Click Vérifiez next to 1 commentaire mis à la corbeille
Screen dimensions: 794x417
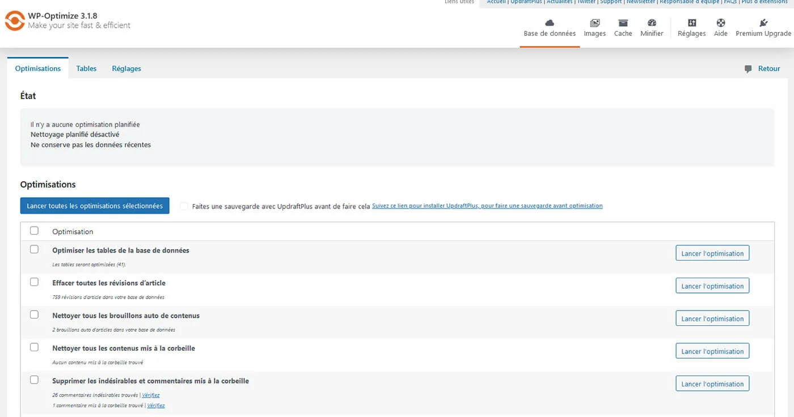click(x=156, y=406)
